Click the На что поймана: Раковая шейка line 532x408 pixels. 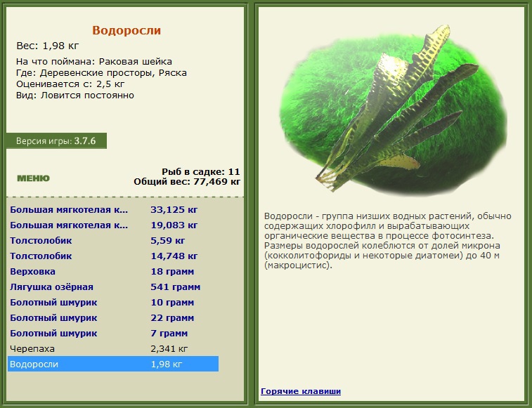tap(94, 62)
